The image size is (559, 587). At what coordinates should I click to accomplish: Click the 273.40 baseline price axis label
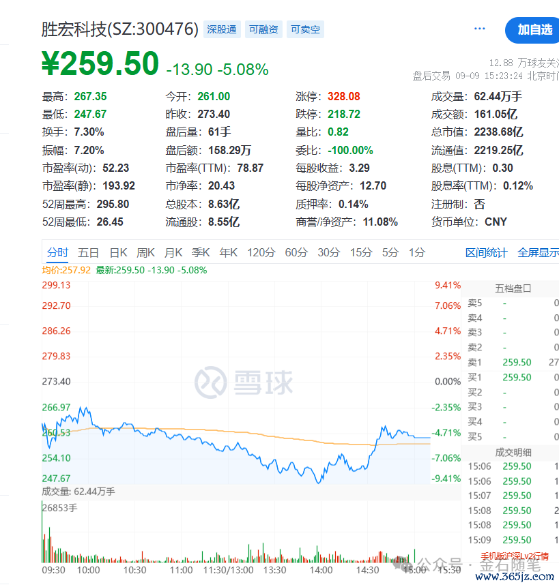point(56,382)
